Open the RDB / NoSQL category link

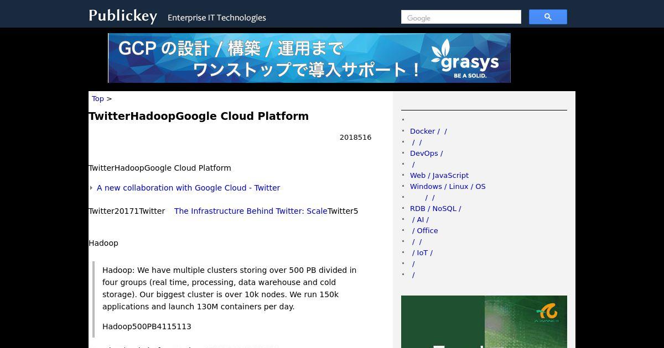pyautogui.click(x=435, y=209)
